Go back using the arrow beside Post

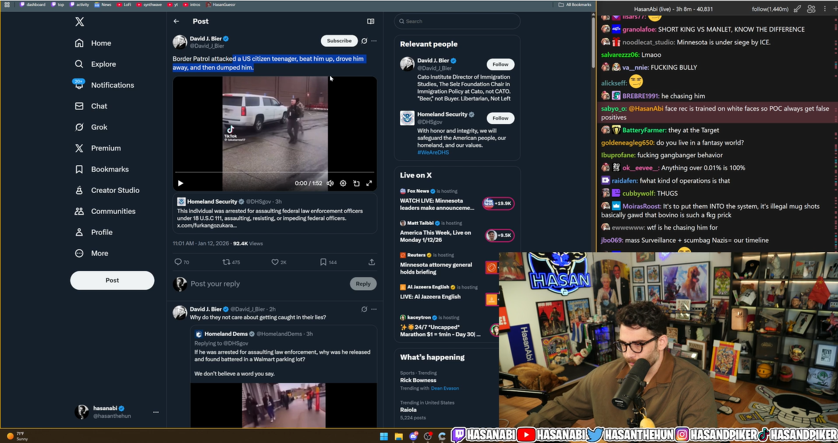[x=176, y=21]
